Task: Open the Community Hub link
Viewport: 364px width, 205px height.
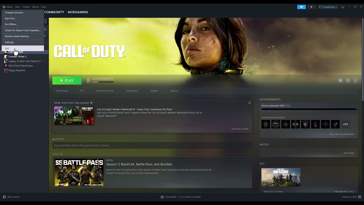Action: click(x=105, y=91)
